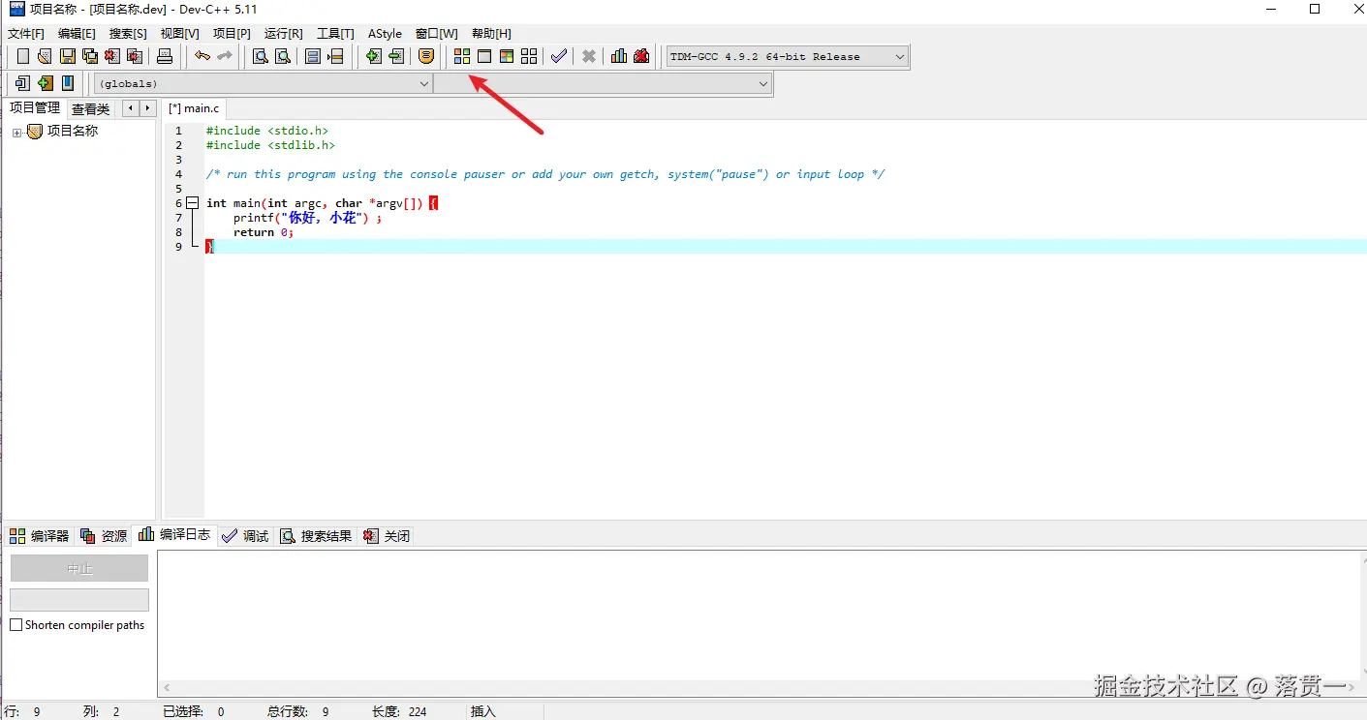Click the grey Stop execution X icon

(x=589, y=56)
